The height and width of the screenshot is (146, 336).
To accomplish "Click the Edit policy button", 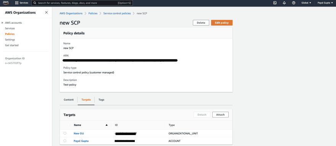I will pyautogui.click(x=222, y=23).
